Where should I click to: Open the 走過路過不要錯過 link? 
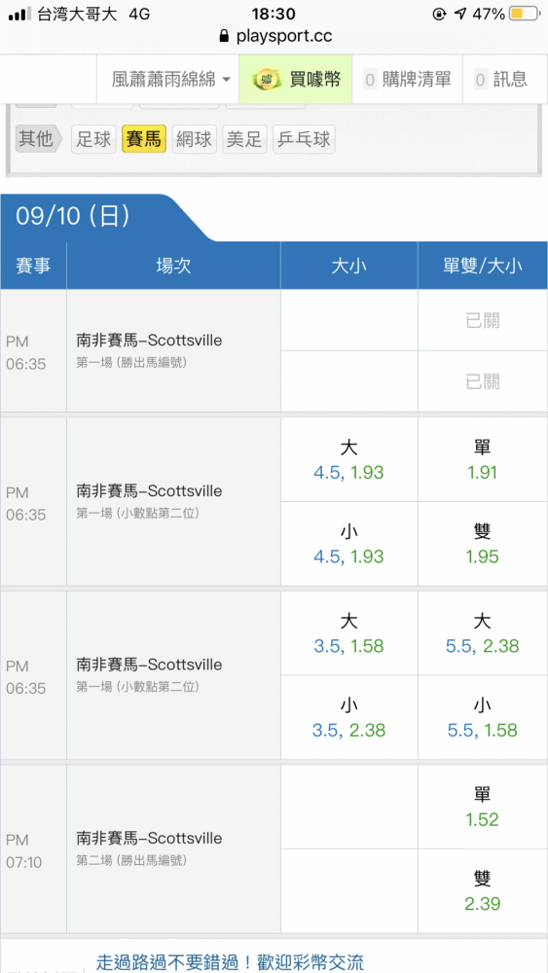click(x=230, y=962)
